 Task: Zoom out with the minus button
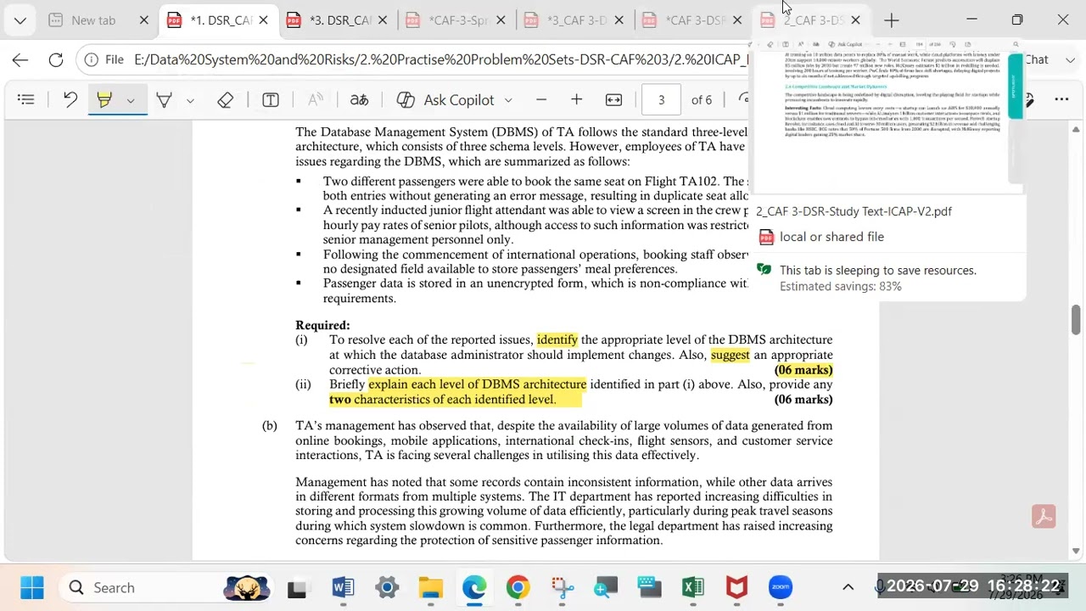pyautogui.click(x=541, y=100)
